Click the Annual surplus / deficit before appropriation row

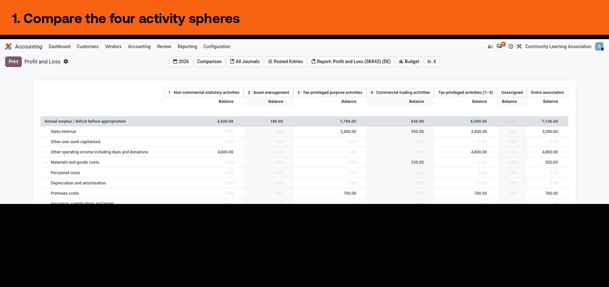[304, 121]
